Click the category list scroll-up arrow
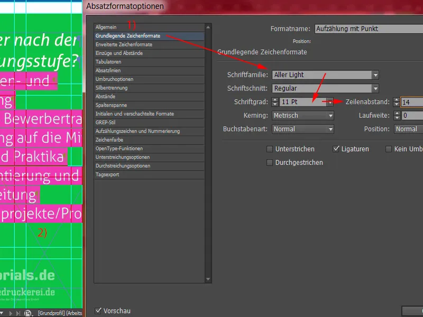The height and width of the screenshot is (317, 423). [208, 27]
